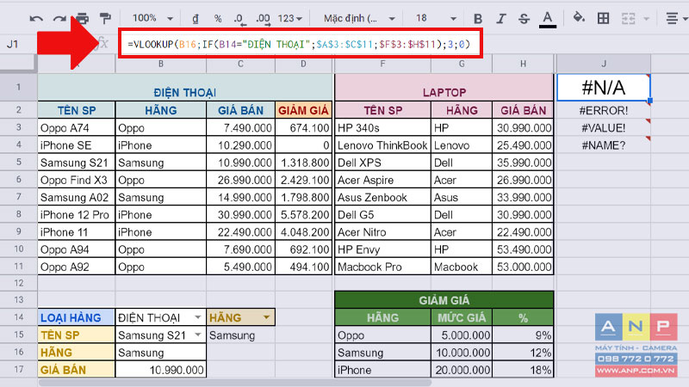Viewport: 689px width, 387px height.
Task: Activate the paint format tool
Action: (105, 18)
